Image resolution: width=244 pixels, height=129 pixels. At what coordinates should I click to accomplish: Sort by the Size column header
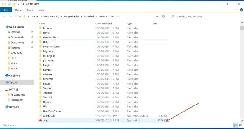point(155,24)
